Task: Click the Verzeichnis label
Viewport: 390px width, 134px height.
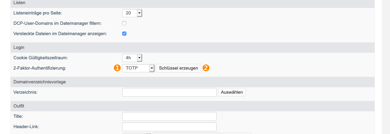Action: coord(25,92)
